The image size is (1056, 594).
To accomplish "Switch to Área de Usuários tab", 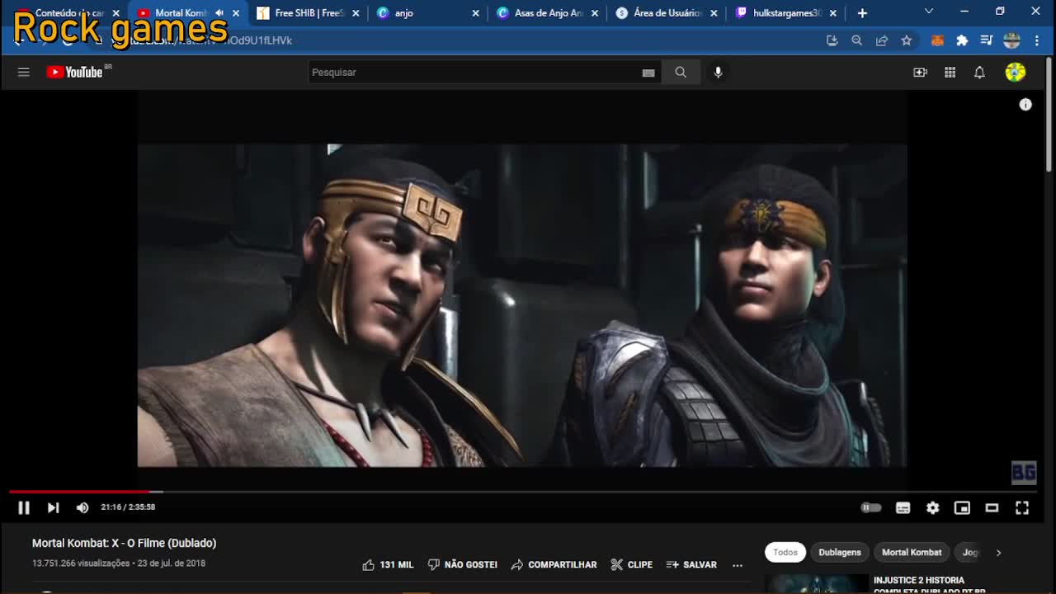I will pyautogui.click(x=667, y=13).
